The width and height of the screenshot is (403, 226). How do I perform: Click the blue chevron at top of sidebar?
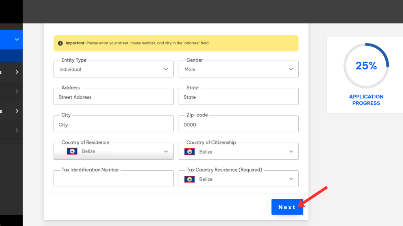tap(17, 39)
